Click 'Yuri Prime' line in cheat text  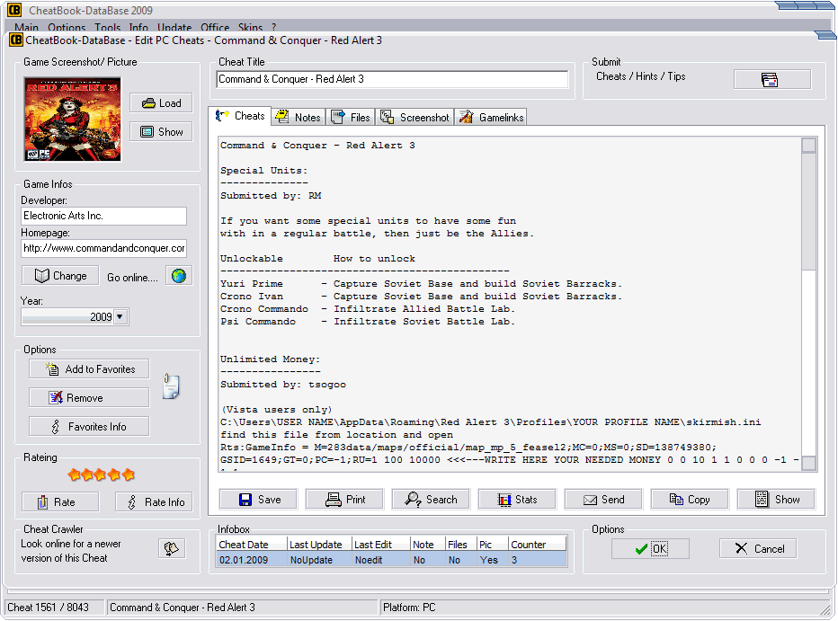click(421, 283)
